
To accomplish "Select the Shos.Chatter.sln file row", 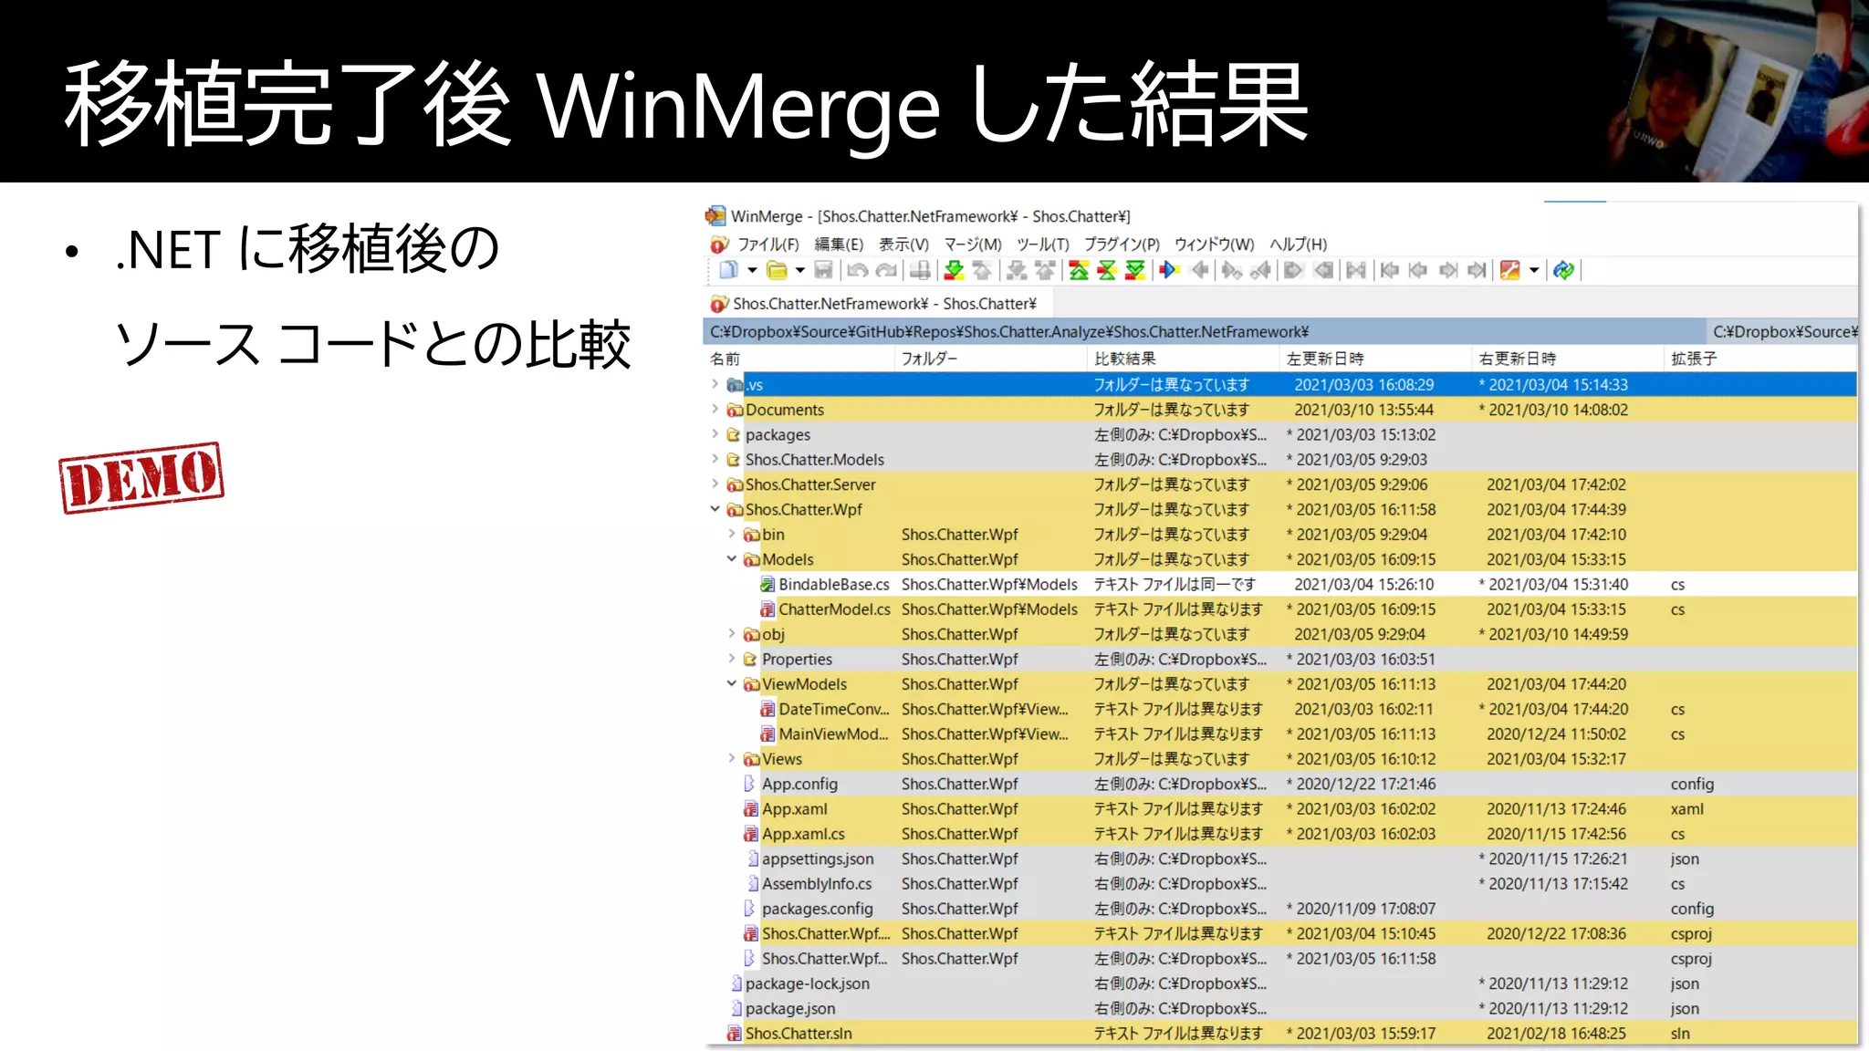I will click(1281, 1033).
